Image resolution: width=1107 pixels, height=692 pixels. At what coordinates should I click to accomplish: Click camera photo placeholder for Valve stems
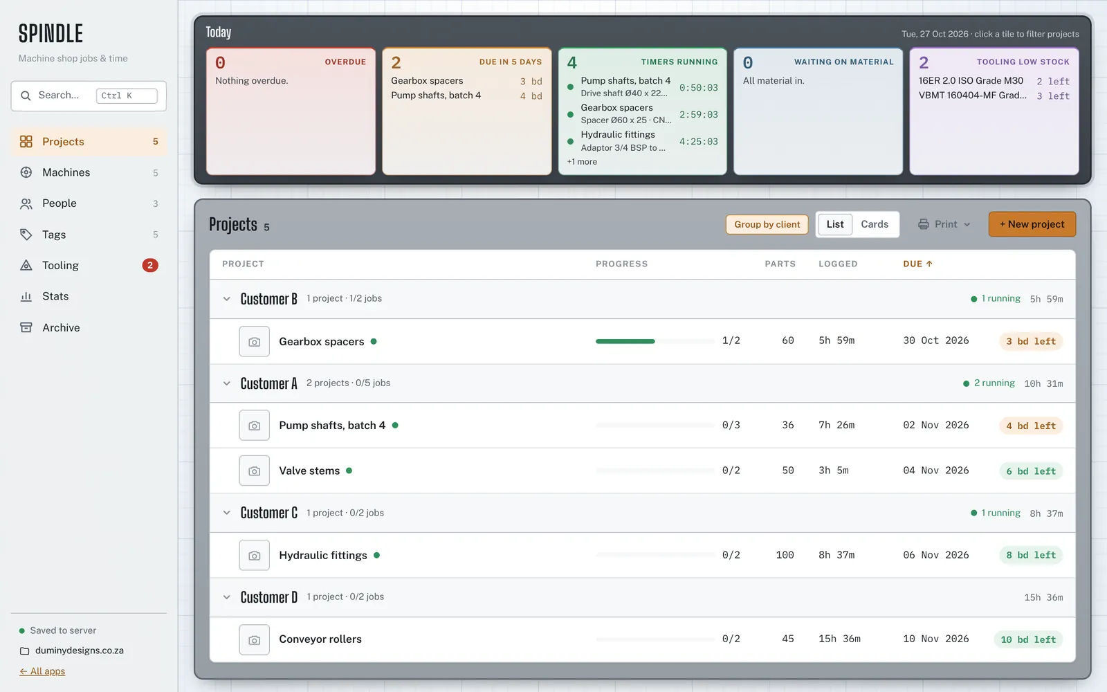tap(255, 471)
